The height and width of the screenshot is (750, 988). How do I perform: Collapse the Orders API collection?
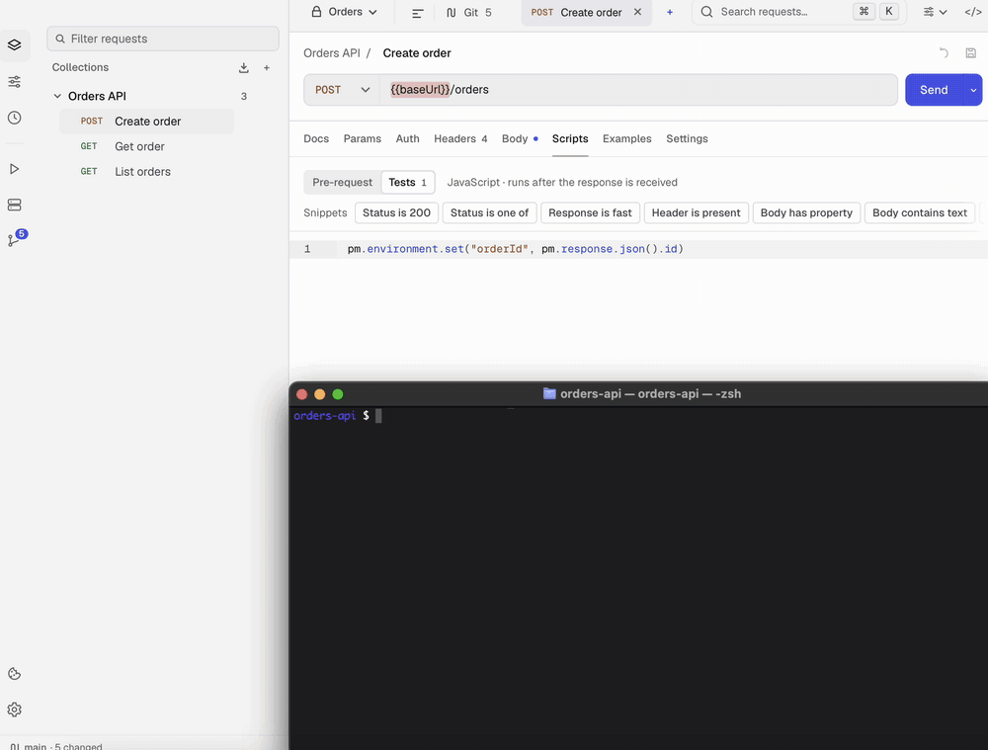pos(57,96)
